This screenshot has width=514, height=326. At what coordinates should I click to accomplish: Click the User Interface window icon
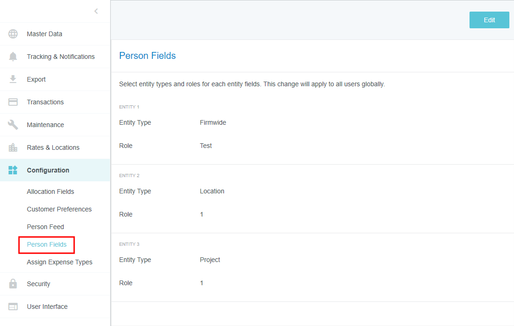click(x=13, y=307)
